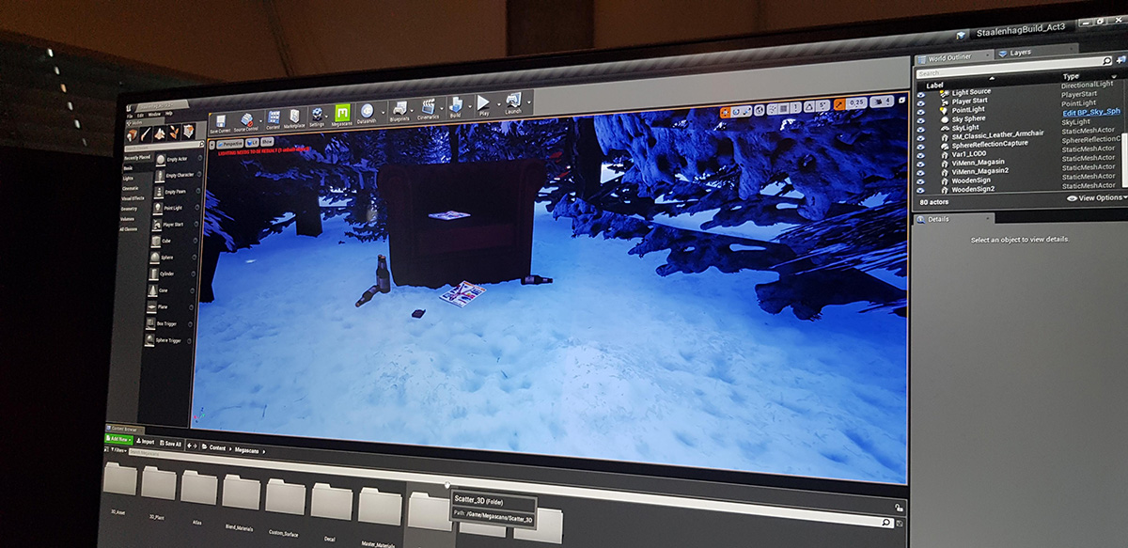The width and height of the screenshot is (1128, 548).
Task: Select the translate gizmo tool in viewport
Action: (x=726, y=111)
